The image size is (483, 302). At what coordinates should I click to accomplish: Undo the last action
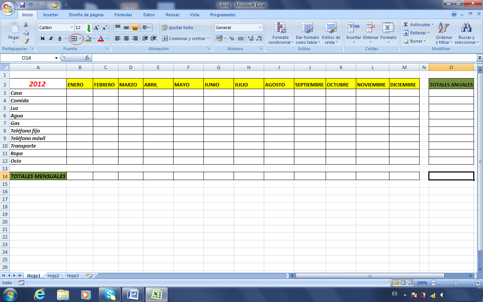(x=31, y=5)
